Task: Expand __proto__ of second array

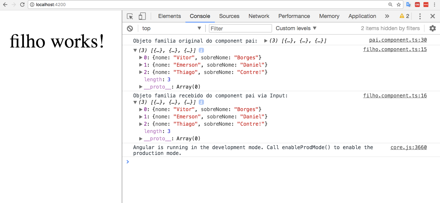Action: pyautogui.click(x=141, y=138)
